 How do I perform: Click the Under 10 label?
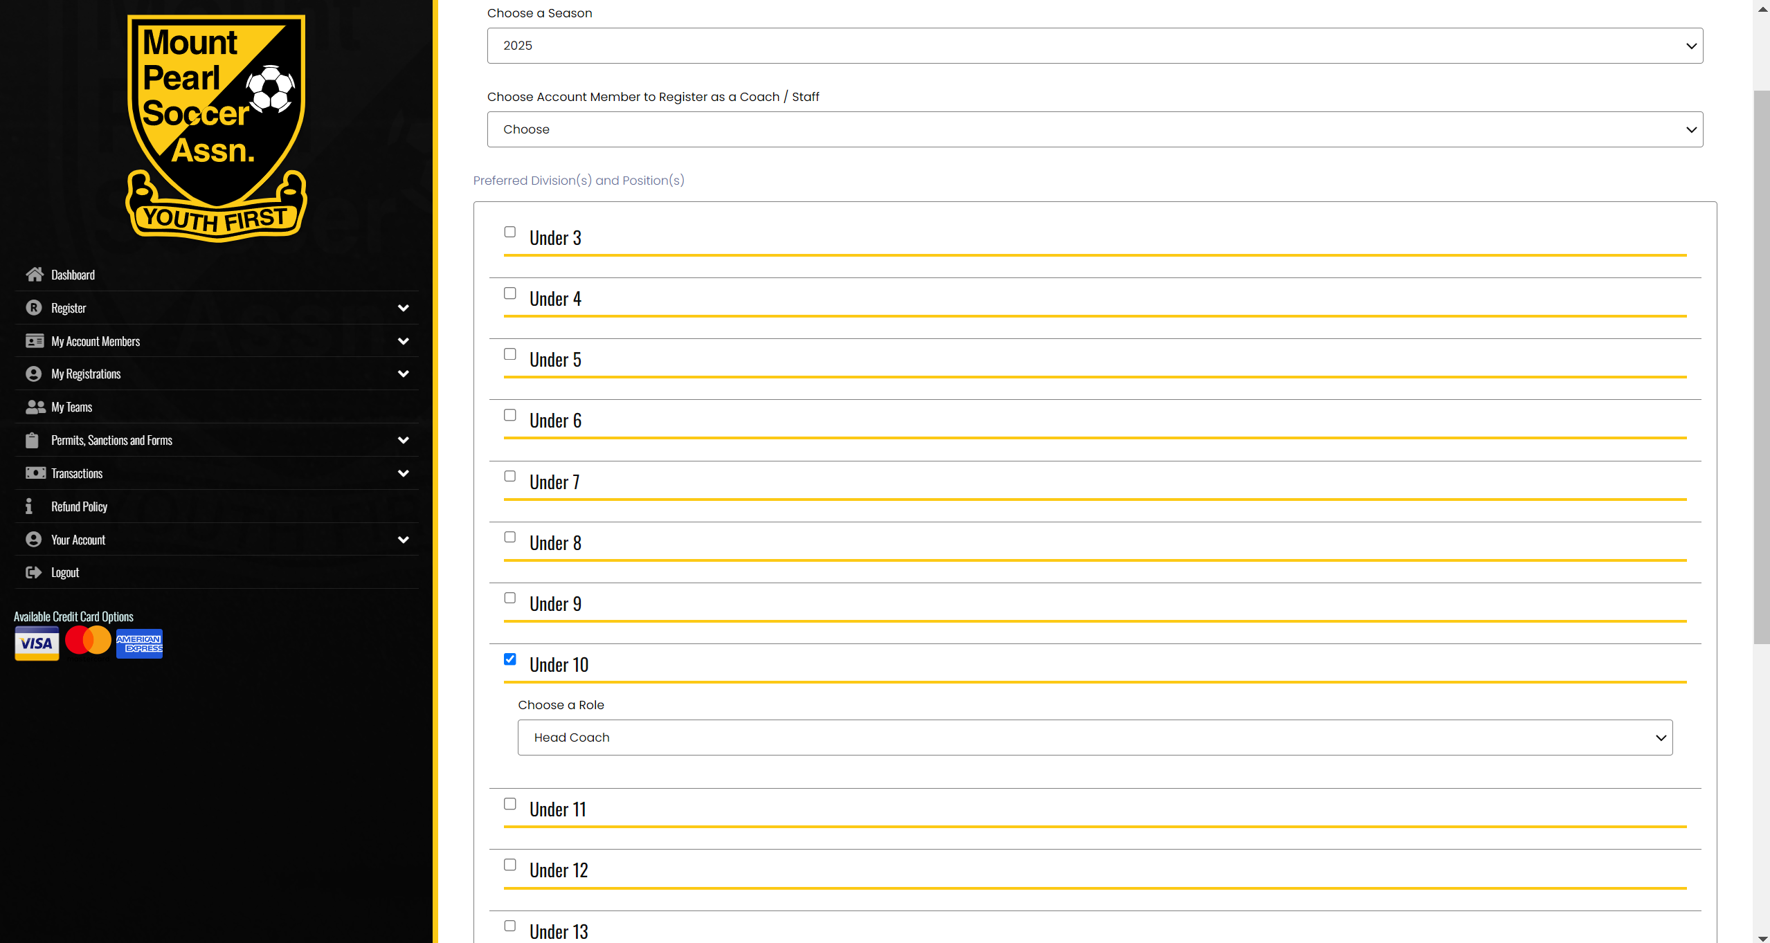[x=559, y=665]
